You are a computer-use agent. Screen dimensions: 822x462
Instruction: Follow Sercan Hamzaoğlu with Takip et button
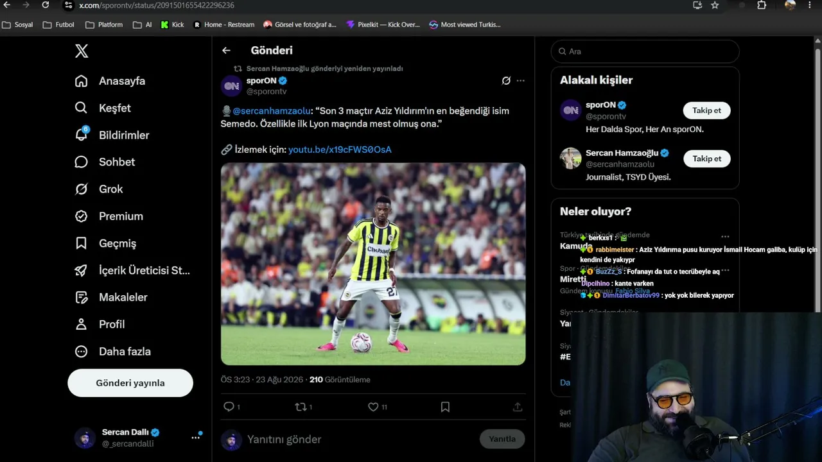coord(707,158)
